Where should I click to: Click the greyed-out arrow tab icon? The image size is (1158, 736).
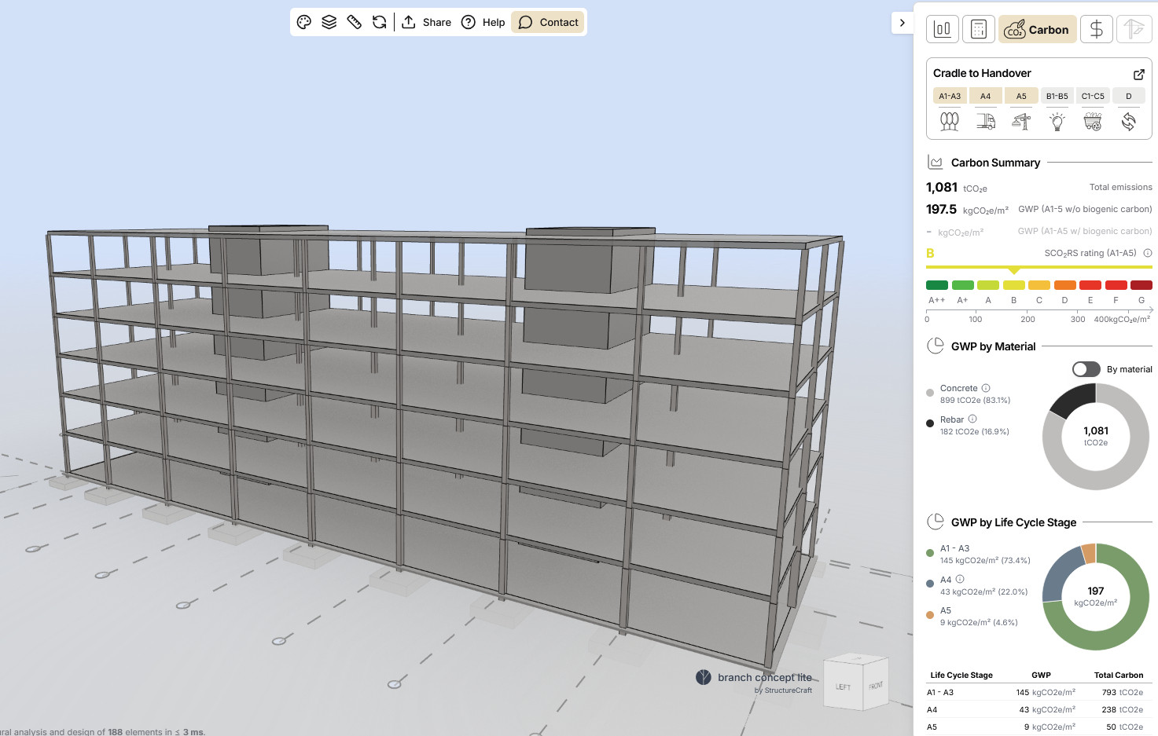1134,29
